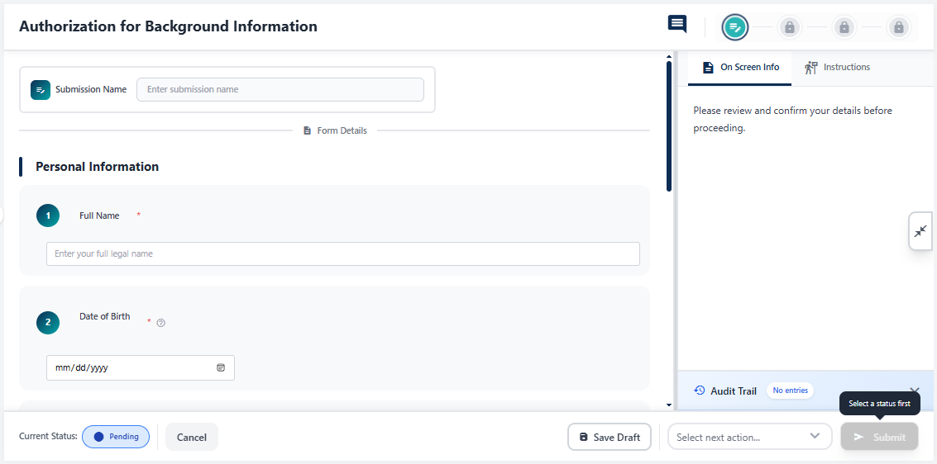The image size is (937, 464).
Task: Click the Audit Trail history icon
Action: pyautogui.click(x=699, y=391)
